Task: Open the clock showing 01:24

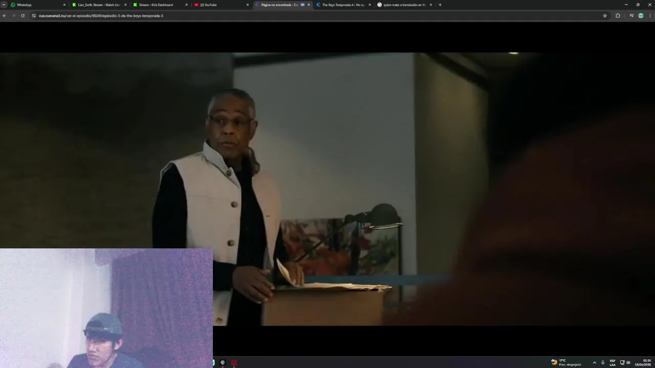Action: [x=643, y=362]
